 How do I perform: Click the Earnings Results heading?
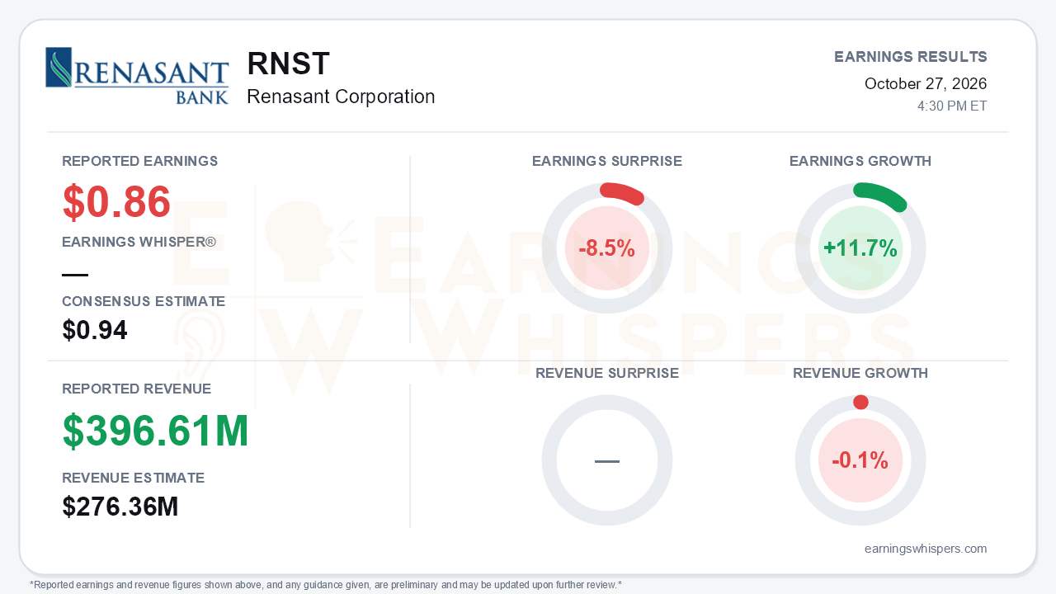coord(911,57)
